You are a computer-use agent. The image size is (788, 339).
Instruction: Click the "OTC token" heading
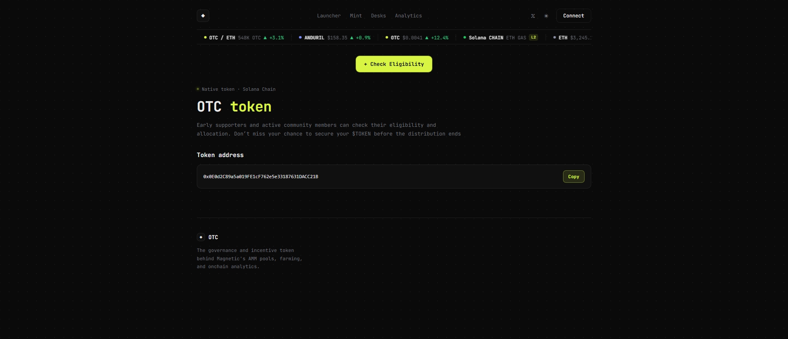[x=234, y=107]
